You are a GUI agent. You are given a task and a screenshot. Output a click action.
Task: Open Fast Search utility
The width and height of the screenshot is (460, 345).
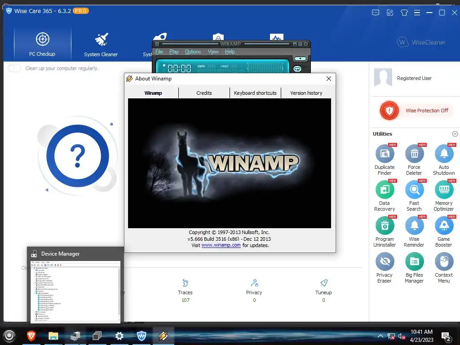click(x=414, y=196)
